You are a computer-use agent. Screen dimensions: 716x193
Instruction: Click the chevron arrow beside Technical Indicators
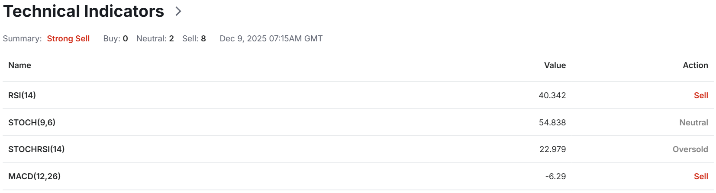coord(178,12)
